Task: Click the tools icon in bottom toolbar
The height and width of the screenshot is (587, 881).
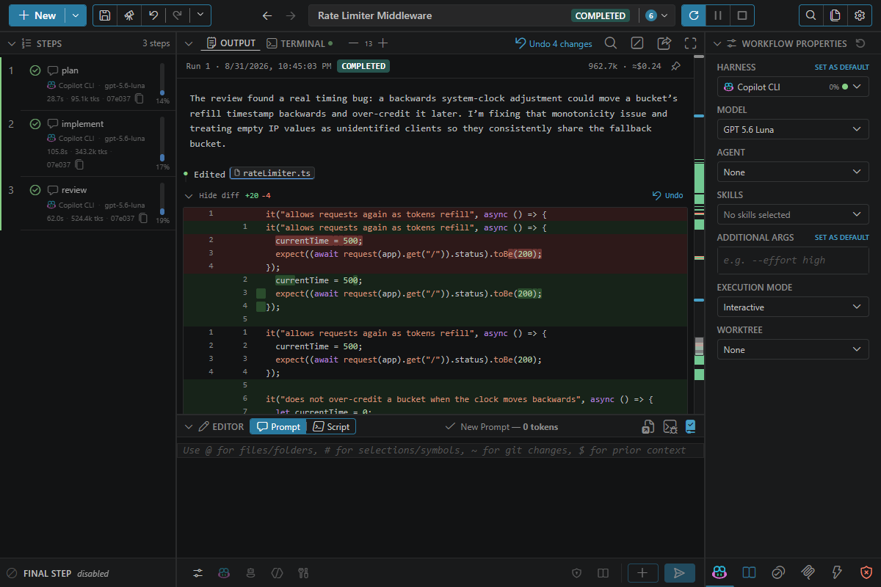Action: 302,573
